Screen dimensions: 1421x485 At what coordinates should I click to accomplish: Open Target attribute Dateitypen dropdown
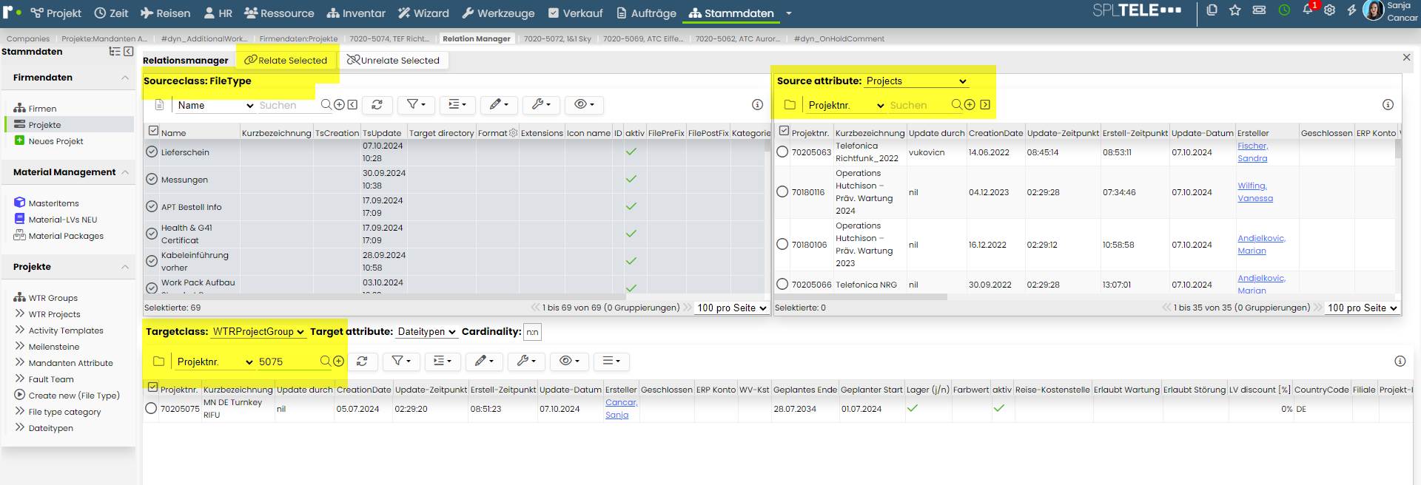426,332
